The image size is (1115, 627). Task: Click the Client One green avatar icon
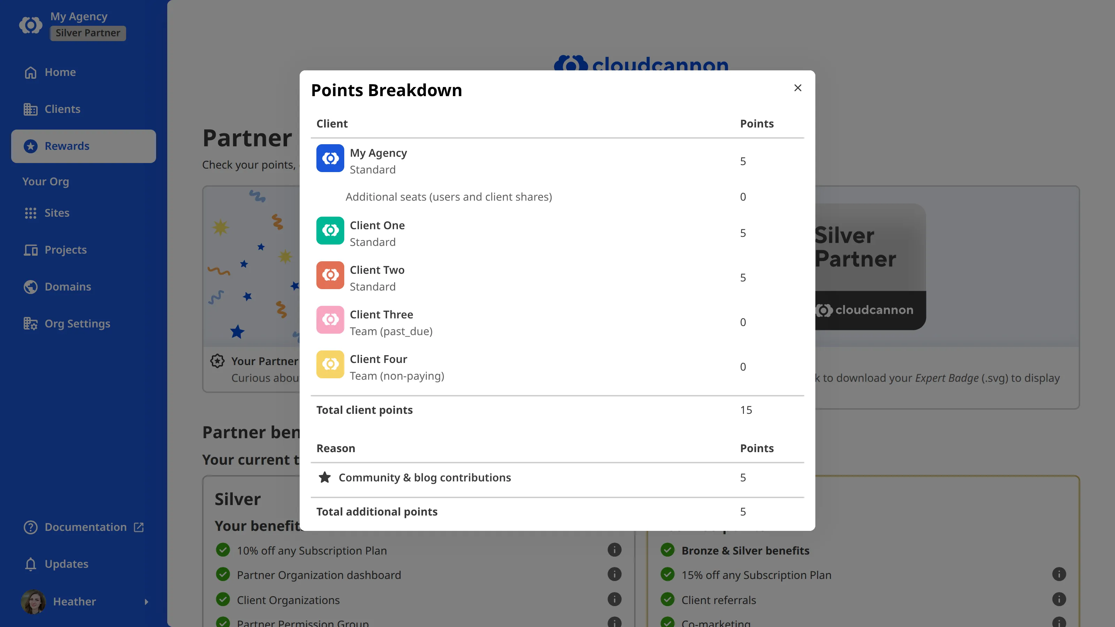330,230
